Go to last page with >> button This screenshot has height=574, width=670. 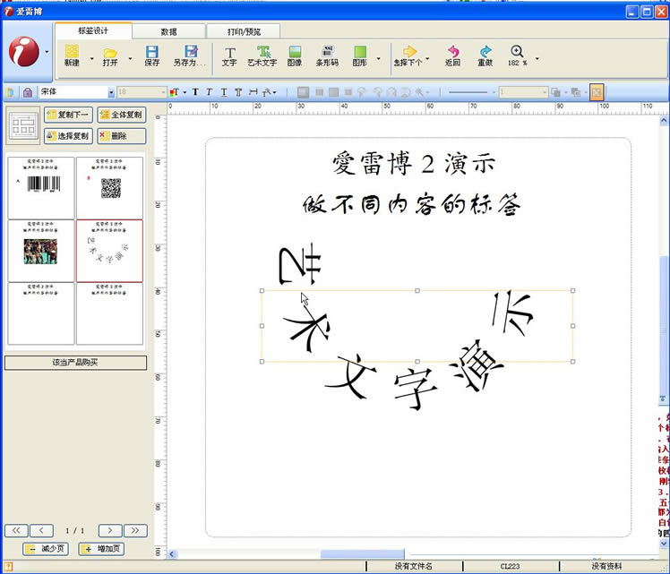coord(135,530)
